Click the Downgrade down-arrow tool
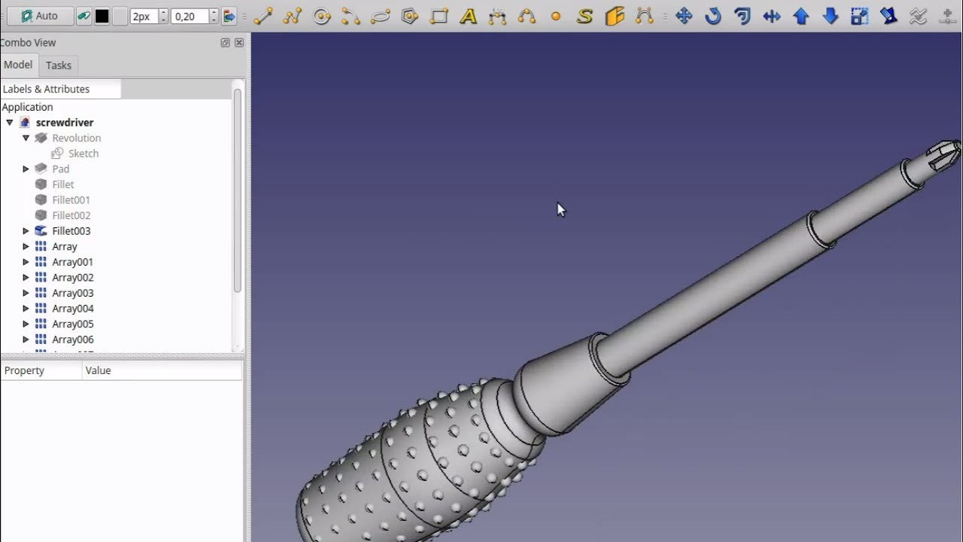963x542 pixels. (831, 16)
